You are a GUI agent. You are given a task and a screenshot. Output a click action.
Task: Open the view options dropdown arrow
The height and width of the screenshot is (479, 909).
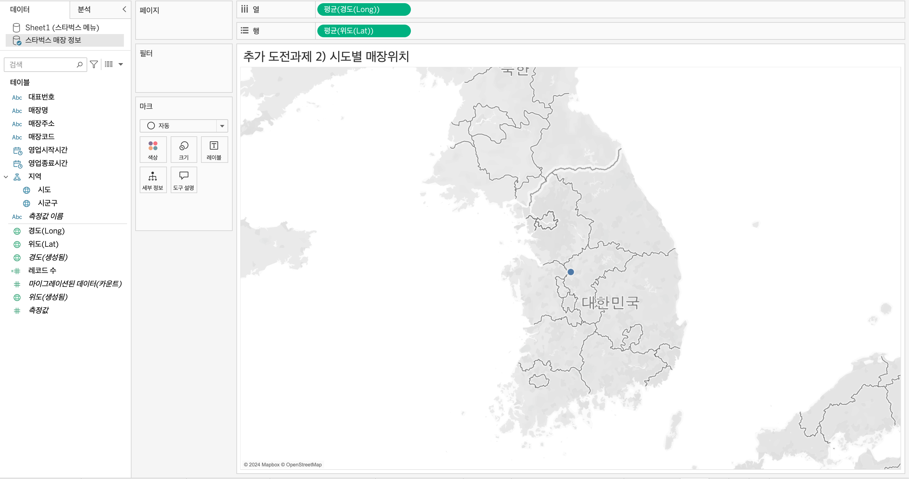coord(121,64)
